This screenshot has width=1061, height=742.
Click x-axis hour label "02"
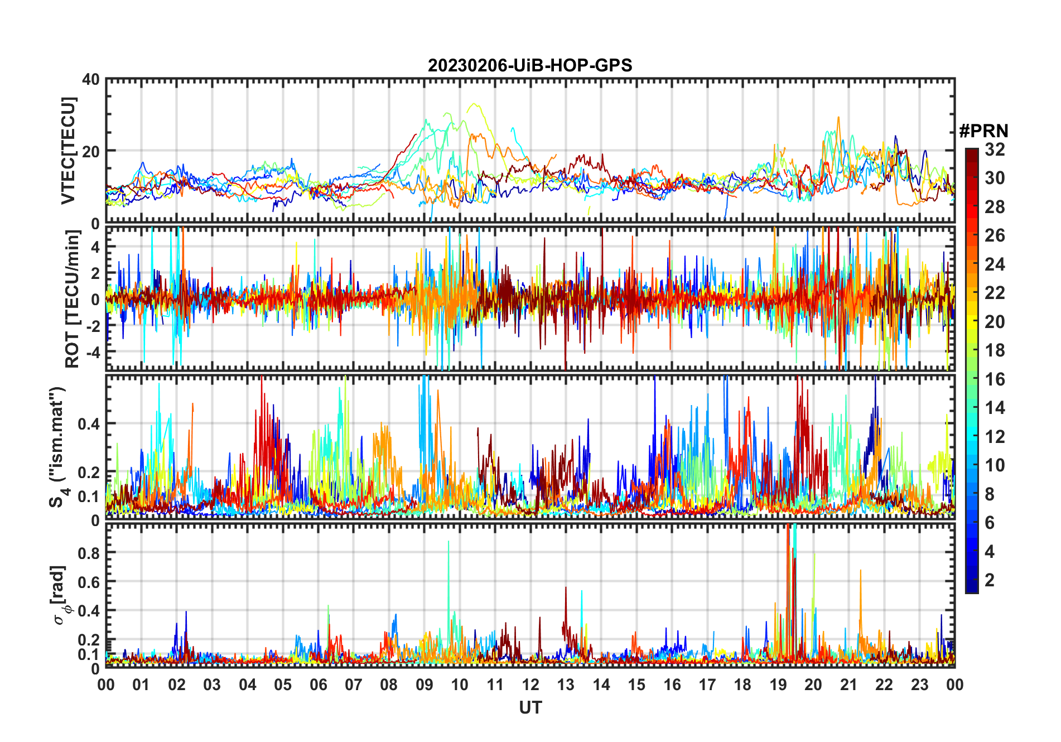pos(177,685)
